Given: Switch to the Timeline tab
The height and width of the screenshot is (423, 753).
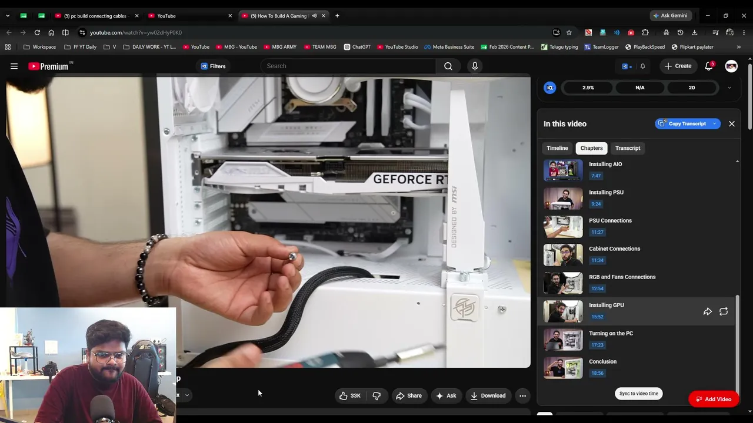Looking at the screenshot, I should coord(557,148).
